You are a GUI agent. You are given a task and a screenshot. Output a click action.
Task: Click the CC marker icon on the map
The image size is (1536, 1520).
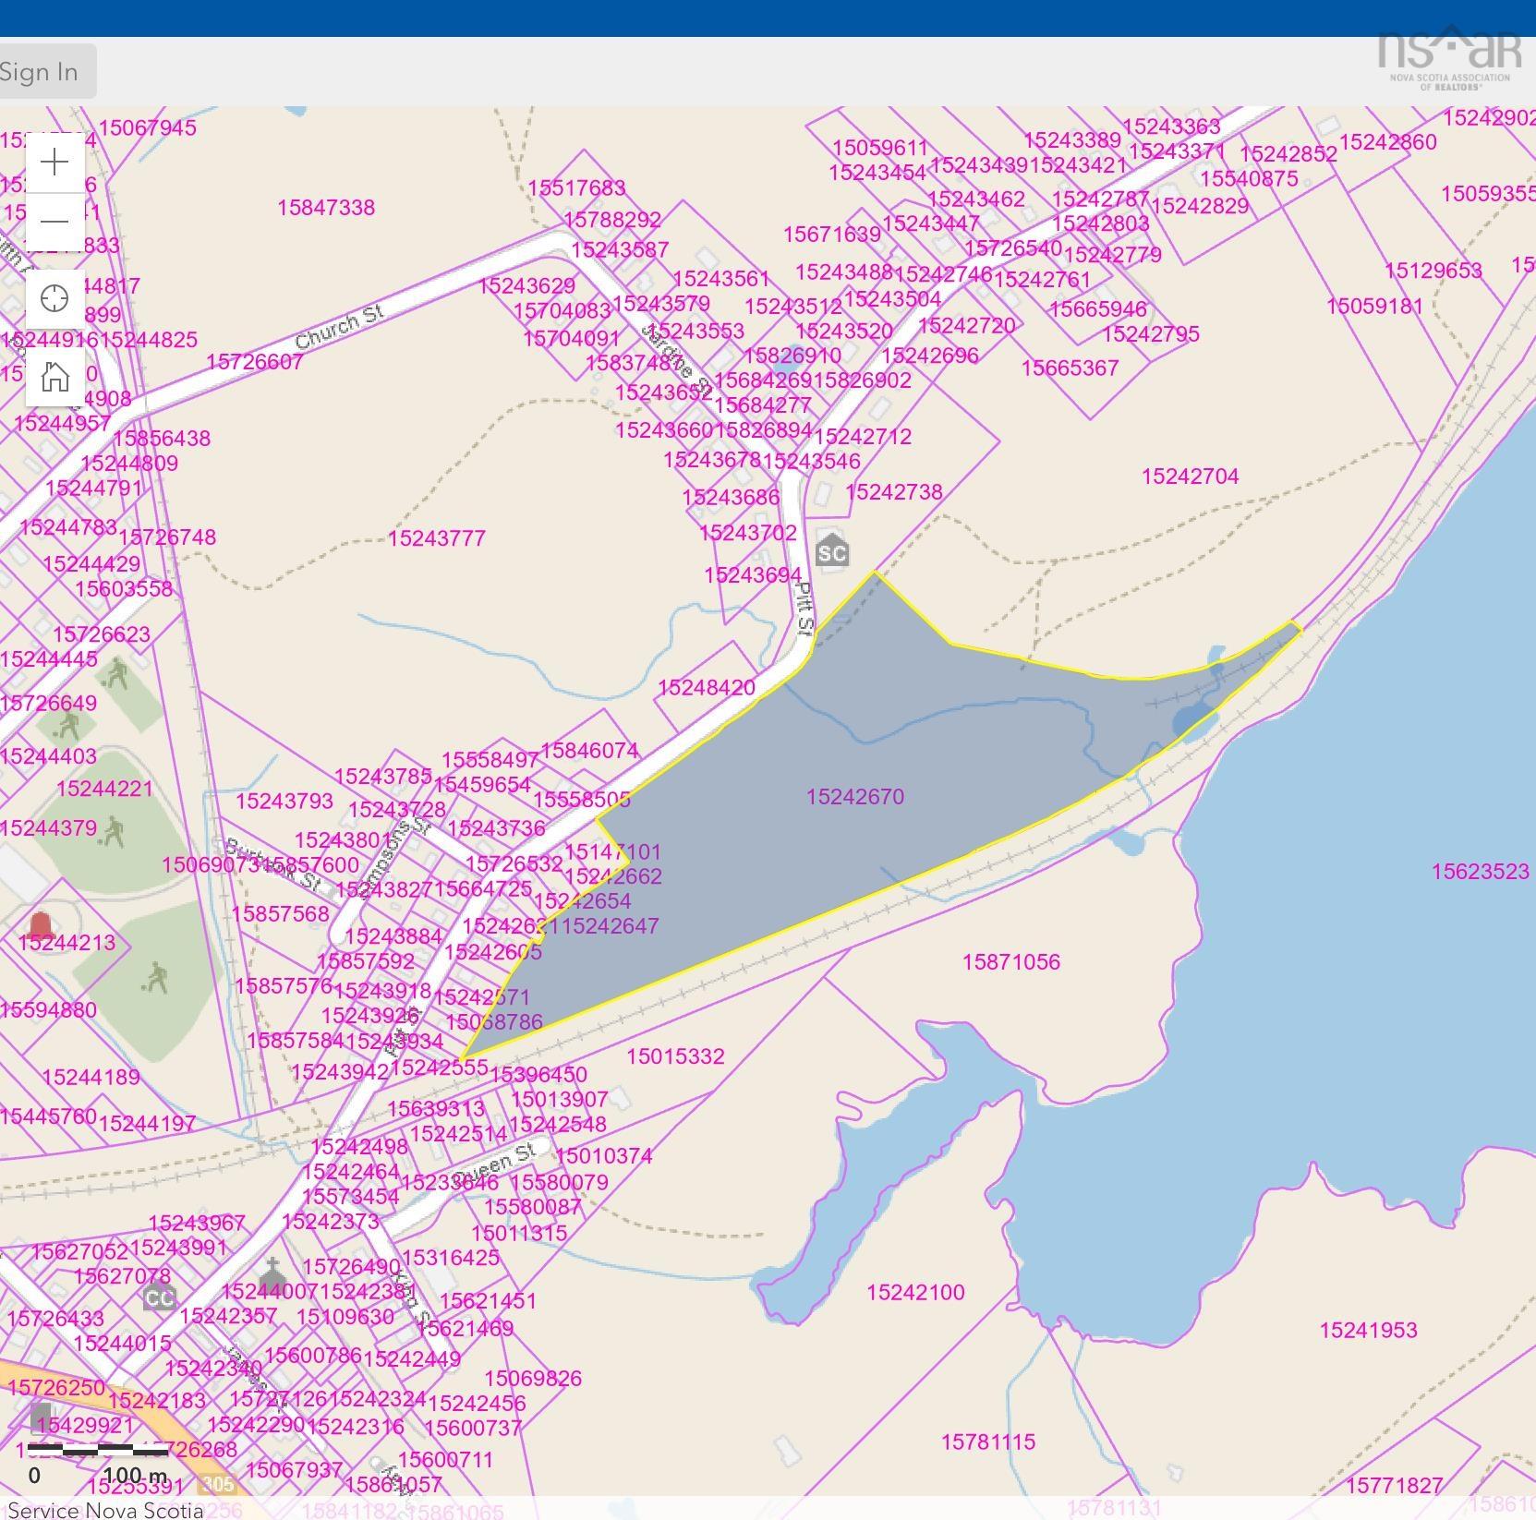(x=159, y=1297)
